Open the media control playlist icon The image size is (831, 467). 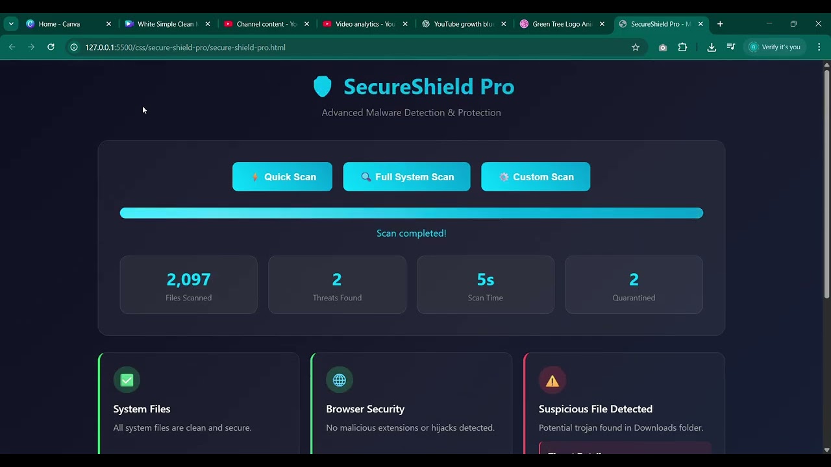[x=731, y=47]
